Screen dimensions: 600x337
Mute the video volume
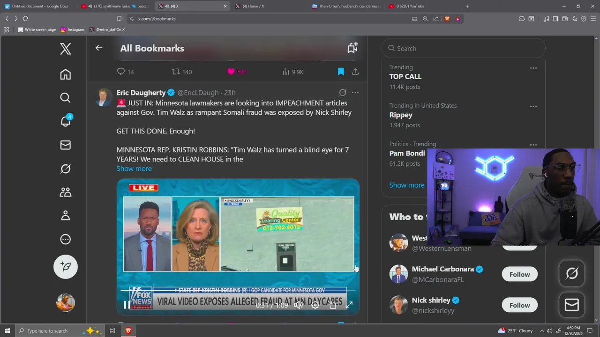299,305
